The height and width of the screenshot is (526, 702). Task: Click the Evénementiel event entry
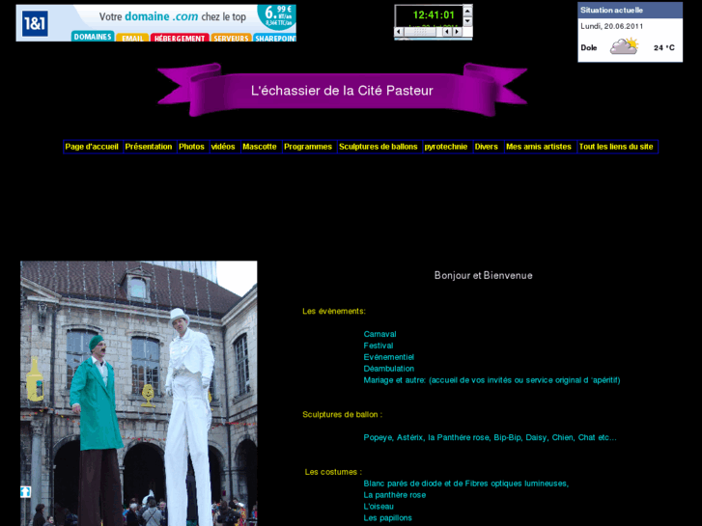388,357
